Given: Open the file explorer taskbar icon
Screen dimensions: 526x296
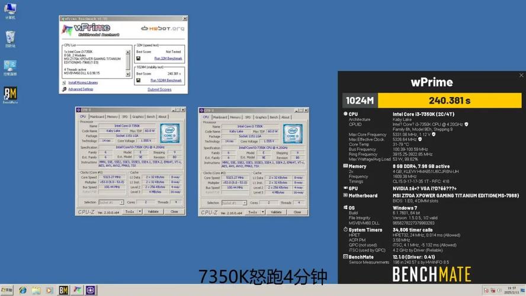Looking at the screenshot, I should (36, 290).
